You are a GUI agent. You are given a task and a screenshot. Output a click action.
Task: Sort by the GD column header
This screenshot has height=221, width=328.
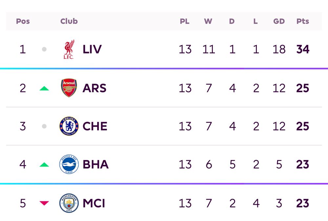(279, 21)
